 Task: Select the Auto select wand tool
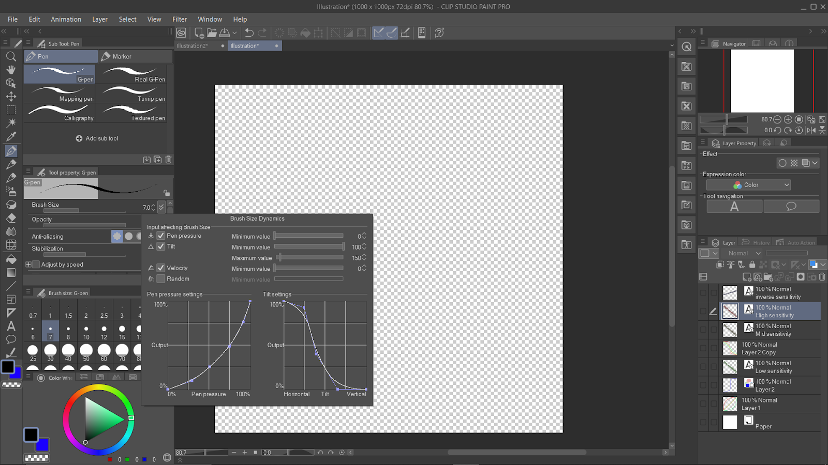(x=11, y=123)
